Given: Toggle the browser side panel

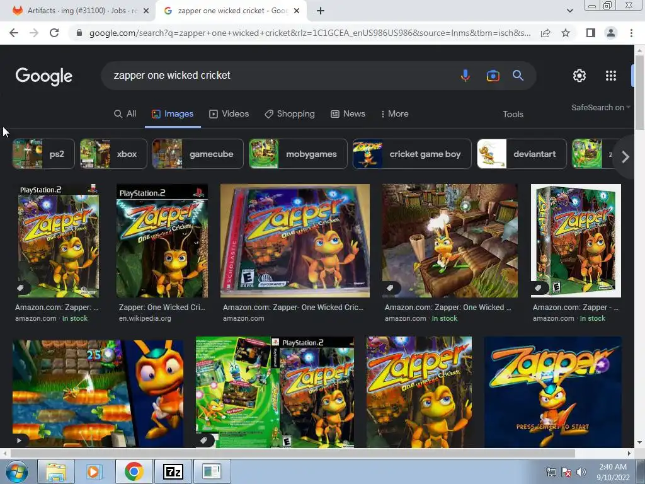Looking at the screenshot, I should (591, 33).
